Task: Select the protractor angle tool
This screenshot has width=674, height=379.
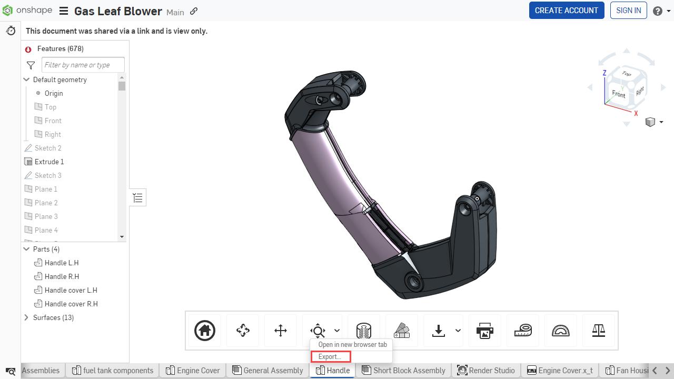Action: coord(561,331)
